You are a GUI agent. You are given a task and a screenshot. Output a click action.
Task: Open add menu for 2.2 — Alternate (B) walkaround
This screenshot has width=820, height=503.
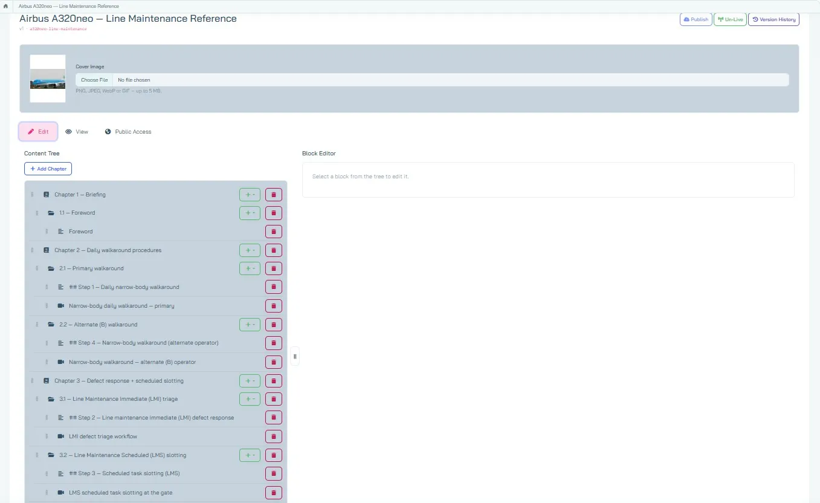click(x=250, y=325)
